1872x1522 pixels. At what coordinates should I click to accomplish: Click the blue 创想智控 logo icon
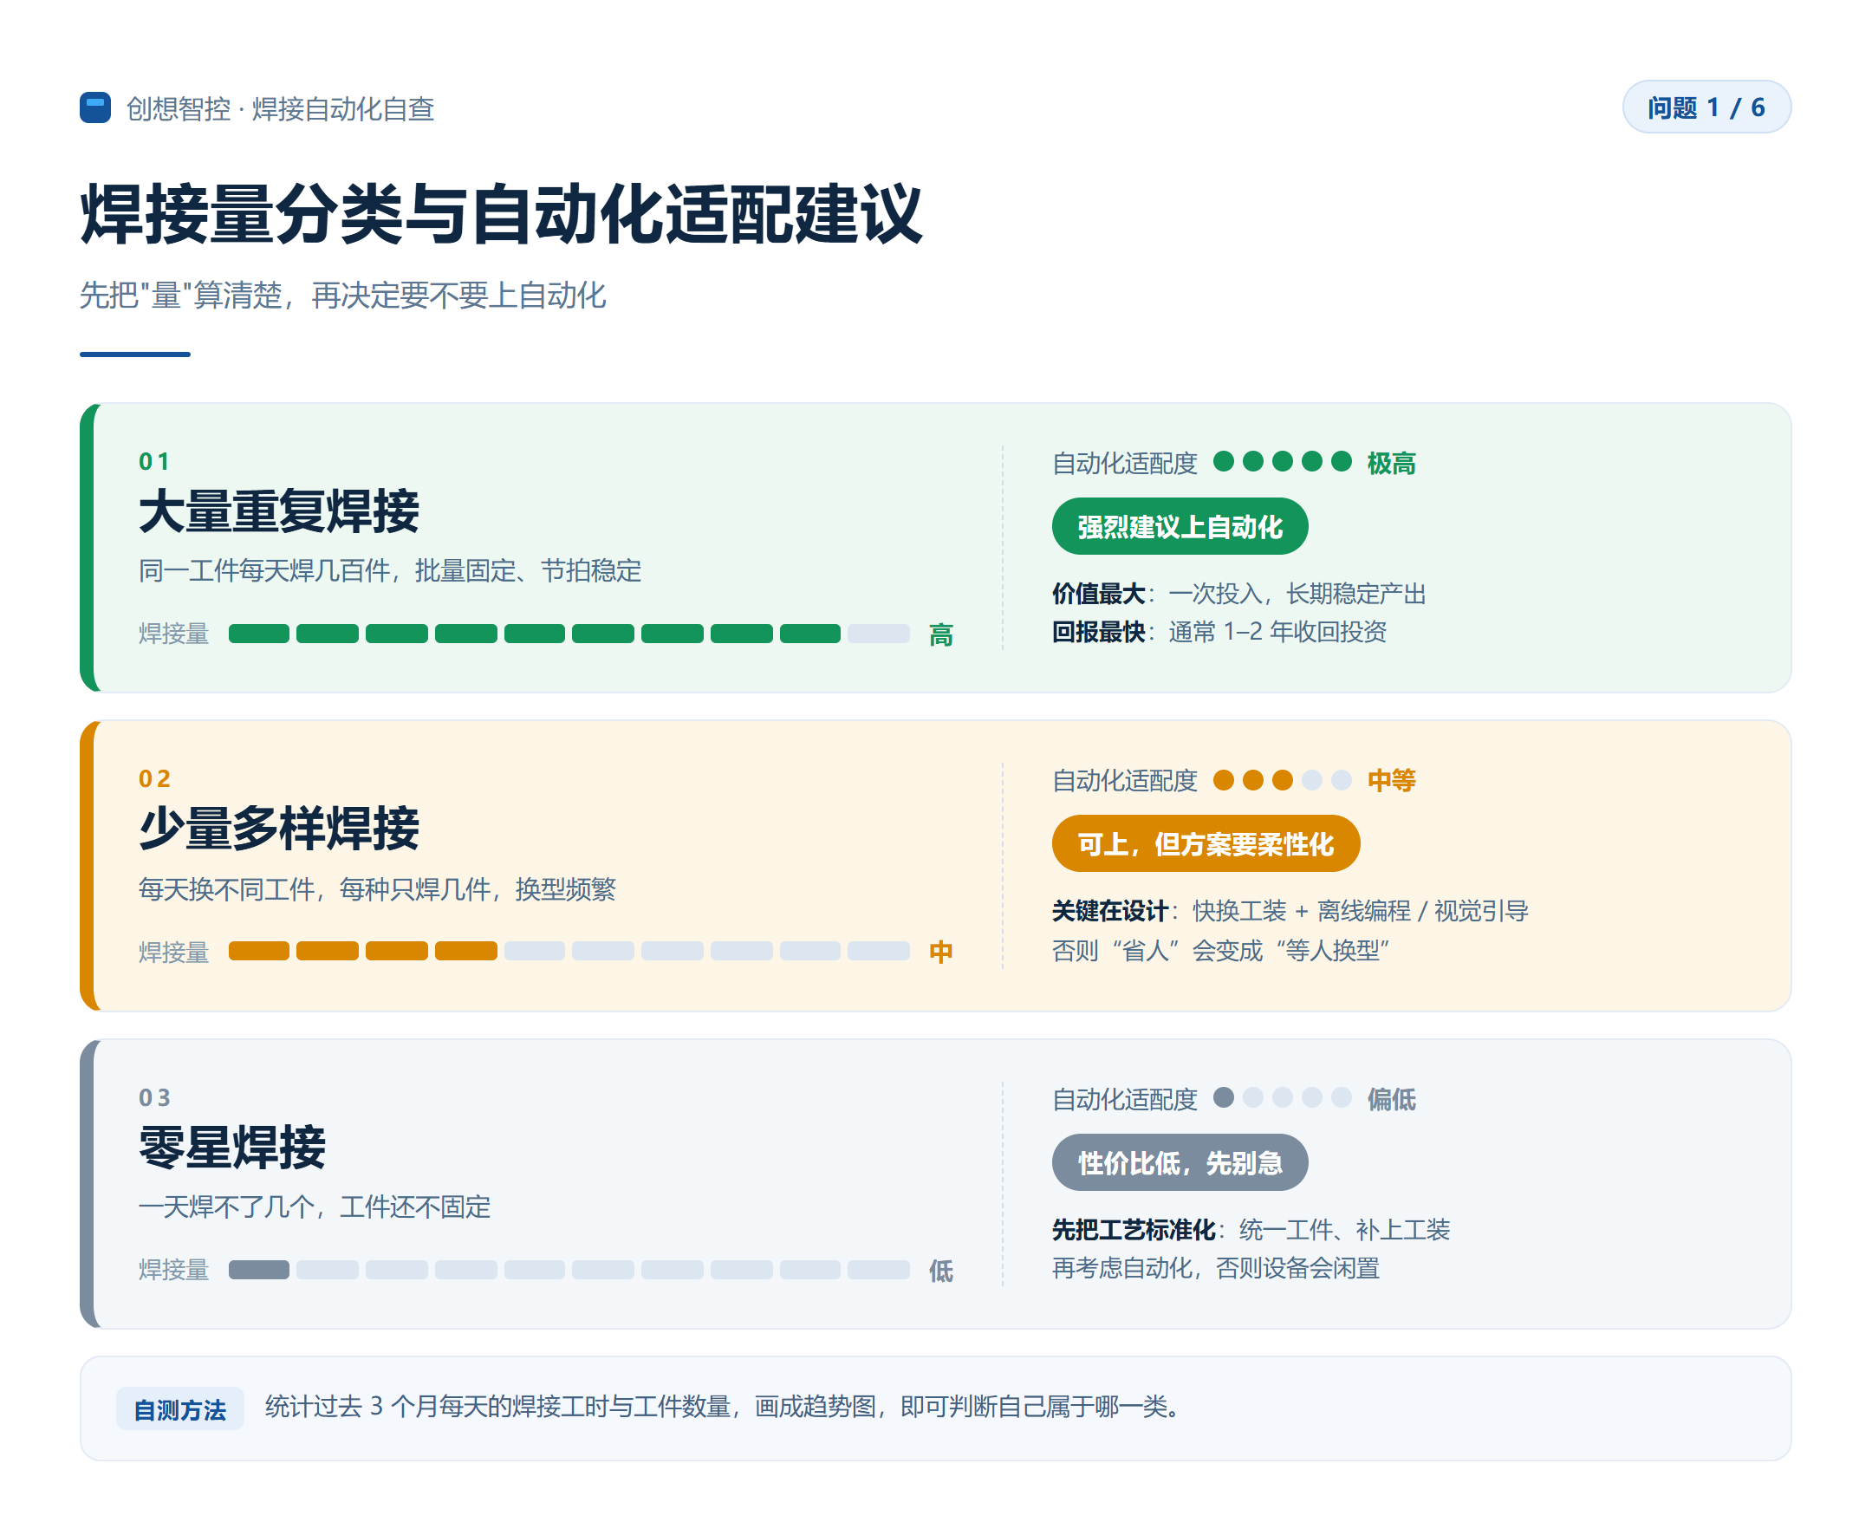coord(94,107)
